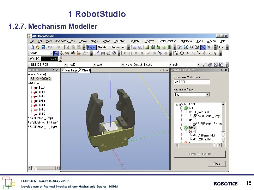Click the home view icon
This screenshot has height=190, width=254.
coord(164,47)
